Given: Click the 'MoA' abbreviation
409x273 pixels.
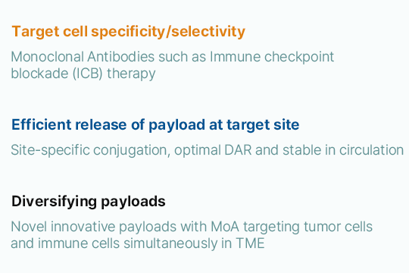Looking at the screenshot, I should point(225,227).
